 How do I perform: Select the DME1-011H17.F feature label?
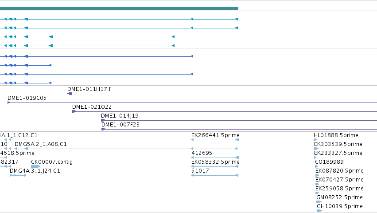[x=89, y=89]
